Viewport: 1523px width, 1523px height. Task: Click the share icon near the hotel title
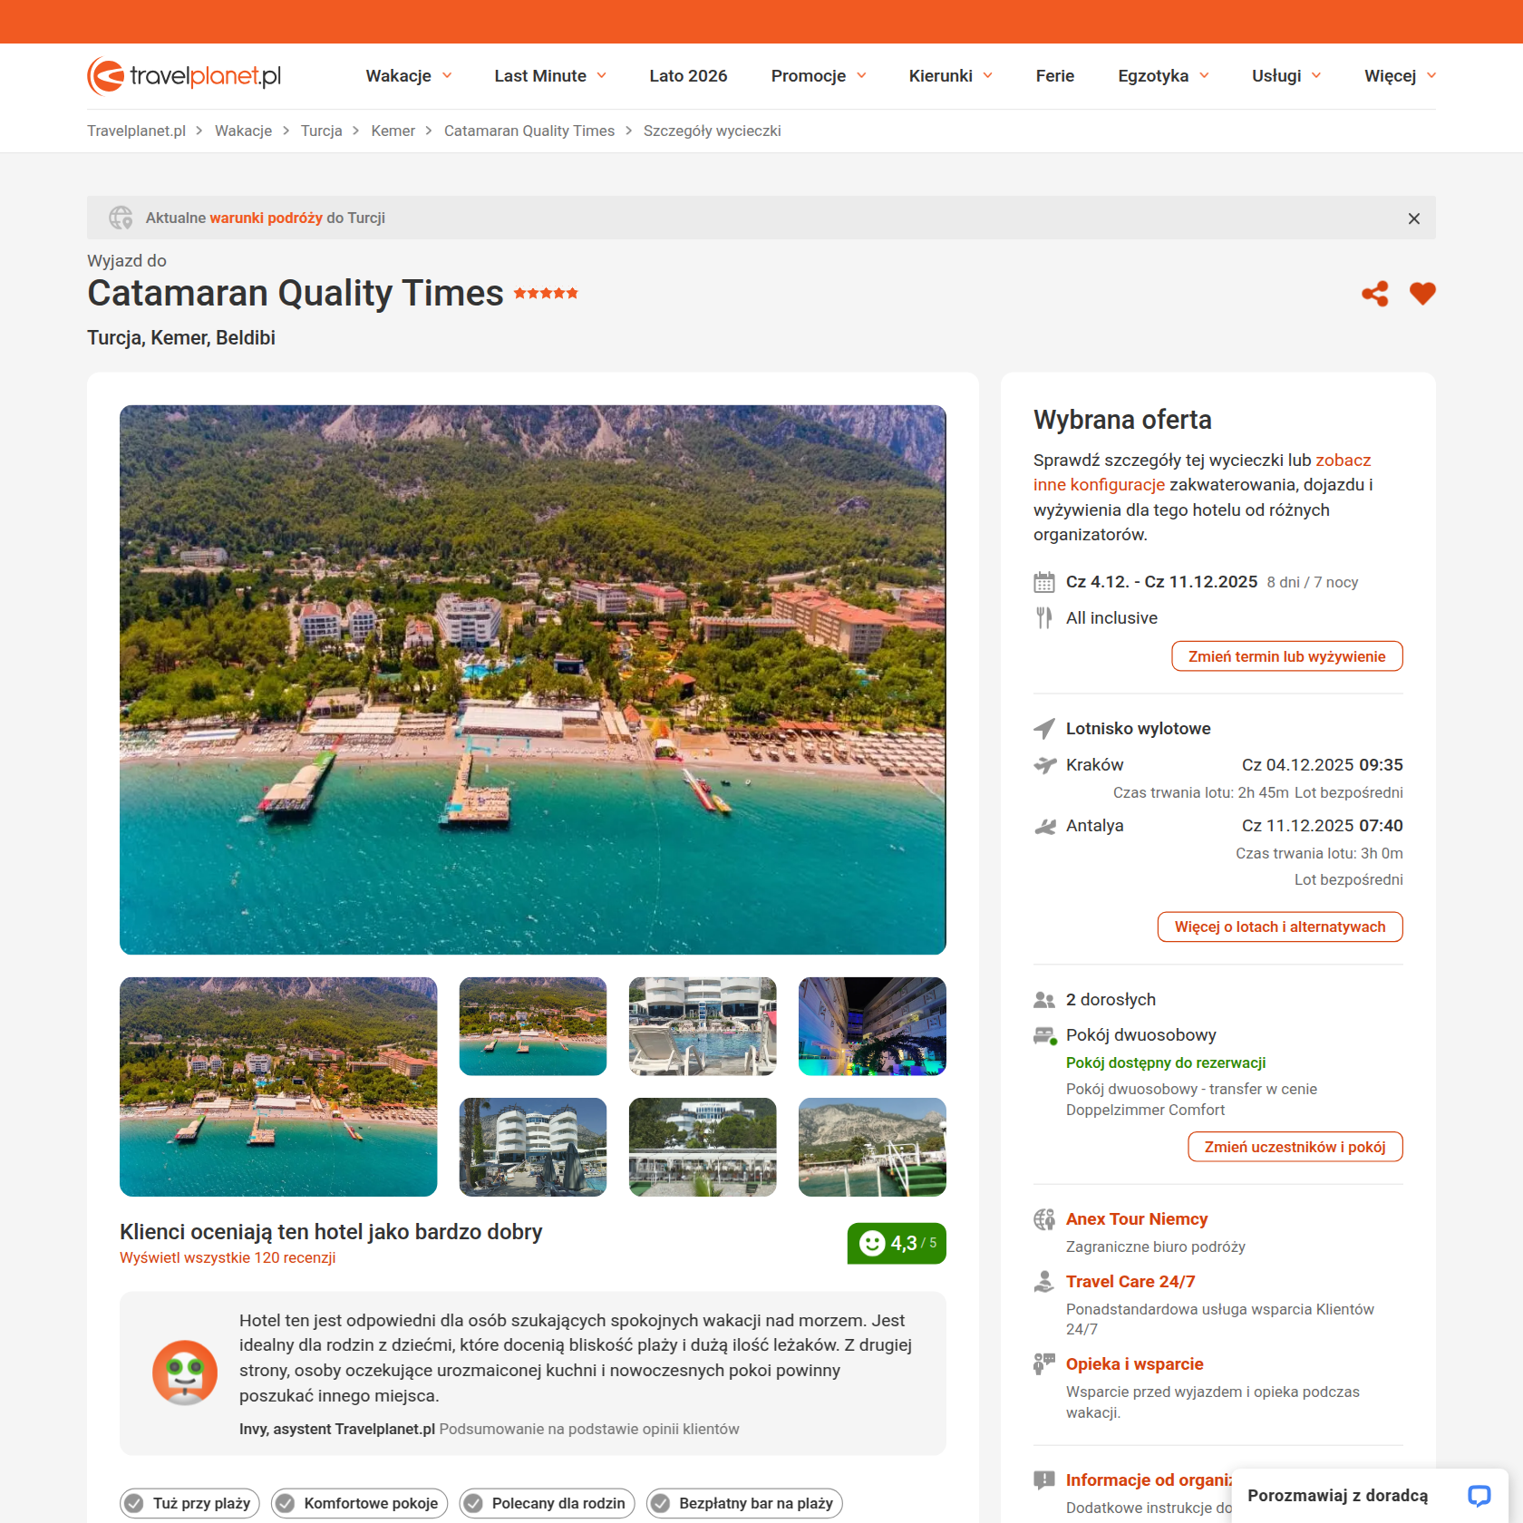coord(1374,294)
